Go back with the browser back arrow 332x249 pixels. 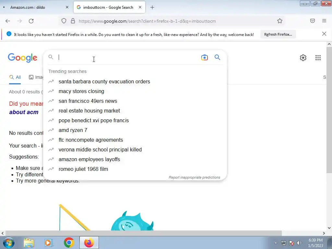8,21
